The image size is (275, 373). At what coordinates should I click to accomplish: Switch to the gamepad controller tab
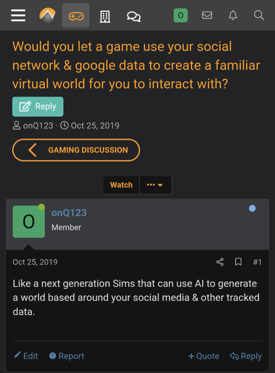tap(76, 15)
